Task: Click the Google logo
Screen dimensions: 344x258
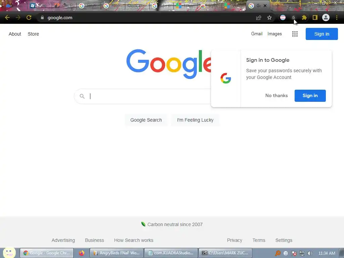Action: pyautogui.click(x=169, y=64)
